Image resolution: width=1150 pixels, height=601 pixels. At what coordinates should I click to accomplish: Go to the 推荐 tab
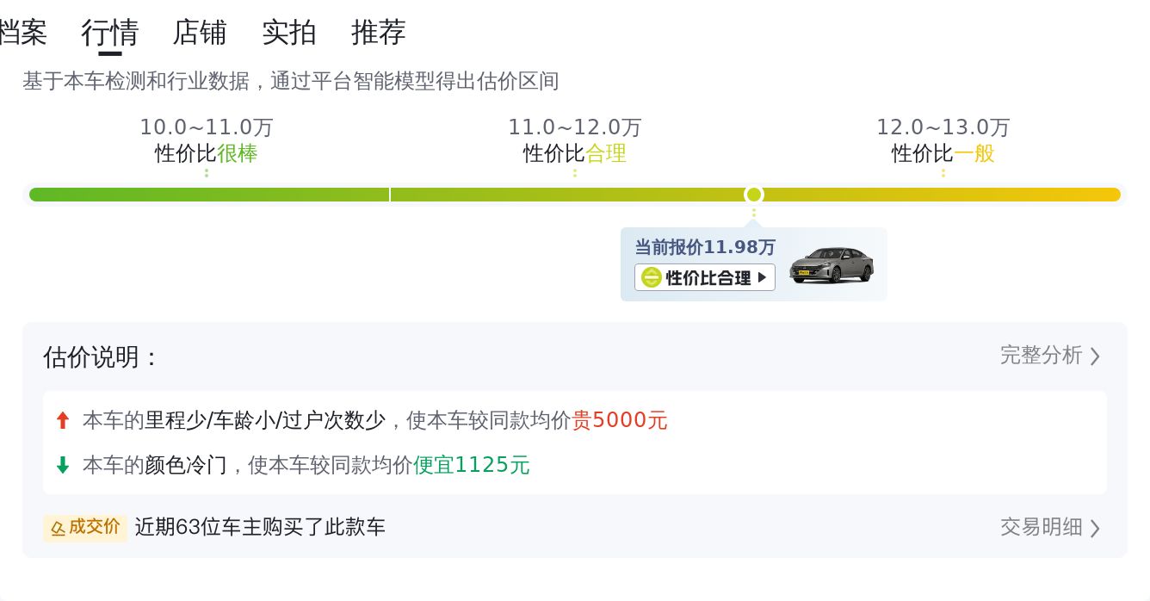tap(379, 33)
